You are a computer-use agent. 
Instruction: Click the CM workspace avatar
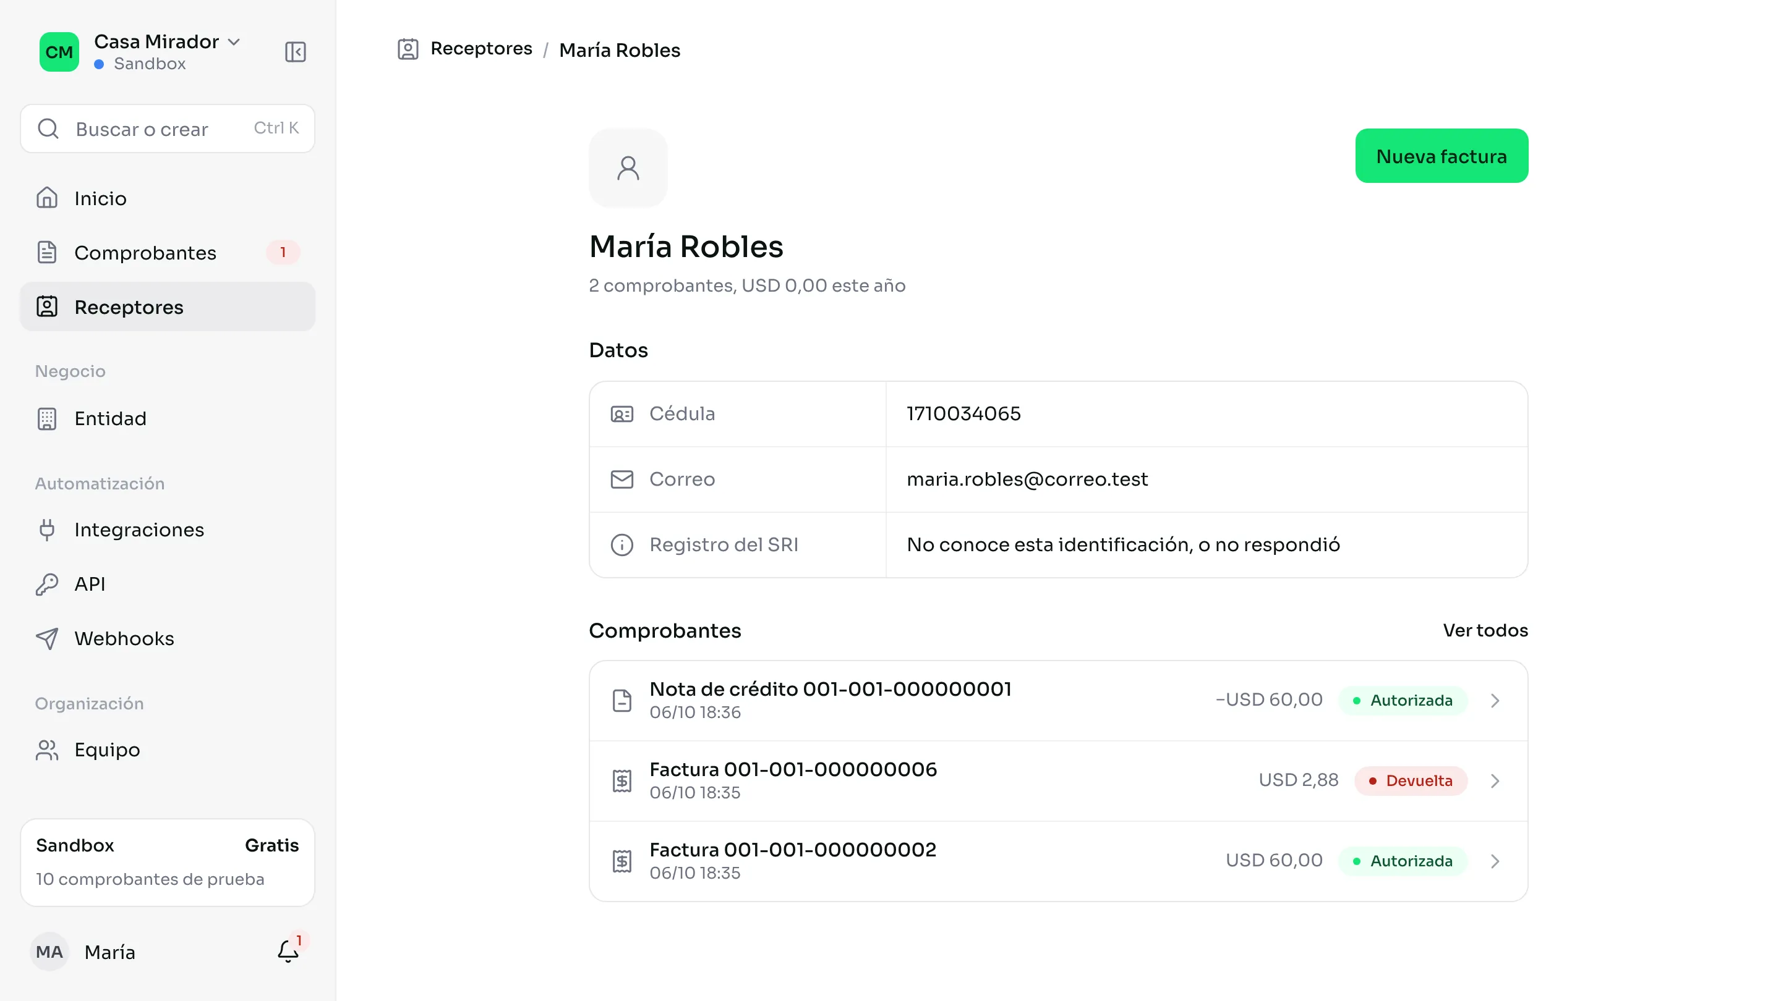tap(59, 52)
